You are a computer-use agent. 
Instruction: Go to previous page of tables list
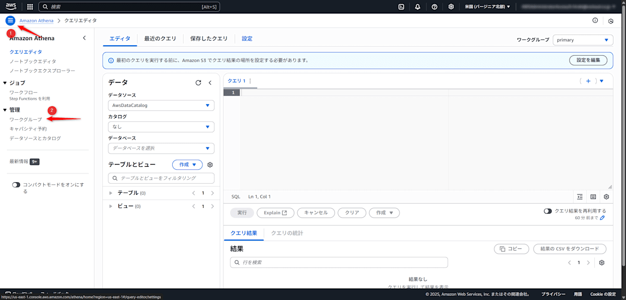click(x=194, y=193)
